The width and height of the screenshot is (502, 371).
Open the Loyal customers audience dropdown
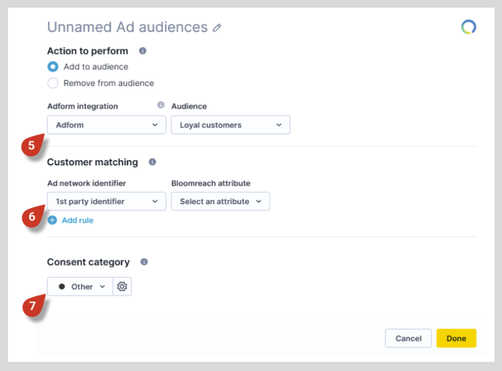[230, 125]
